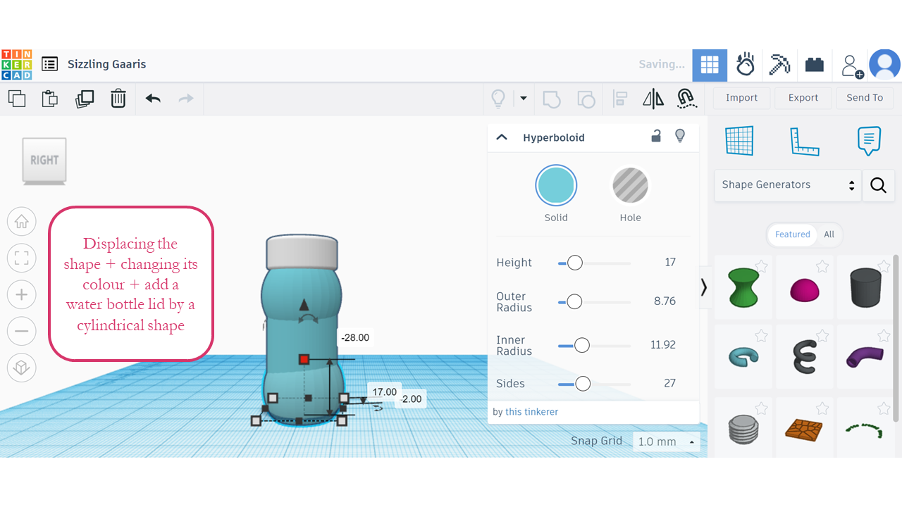
Task: Select the Hole option
Action: [x=630, y=187]
